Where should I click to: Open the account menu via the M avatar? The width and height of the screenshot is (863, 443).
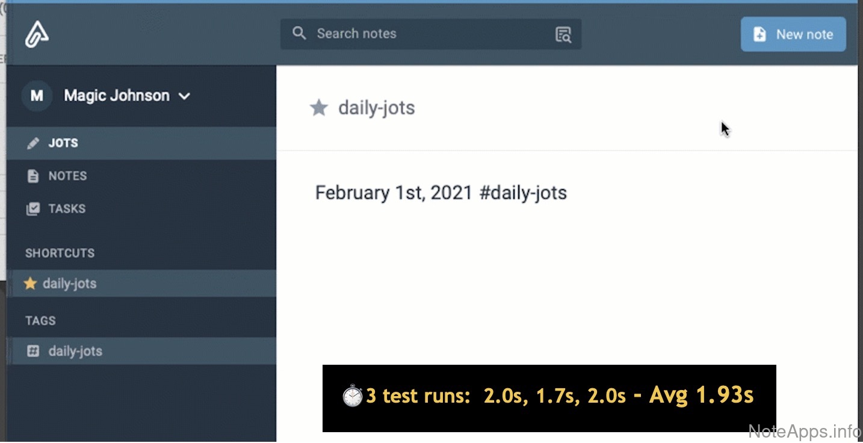tap(37, 96)
